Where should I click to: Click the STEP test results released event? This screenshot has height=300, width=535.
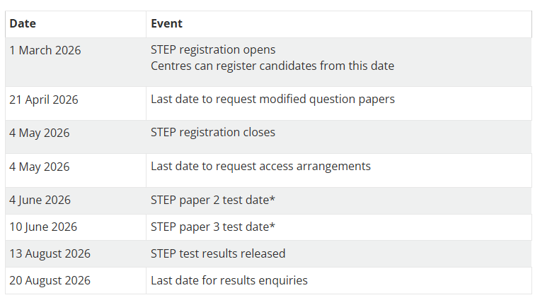click(218, 253)
